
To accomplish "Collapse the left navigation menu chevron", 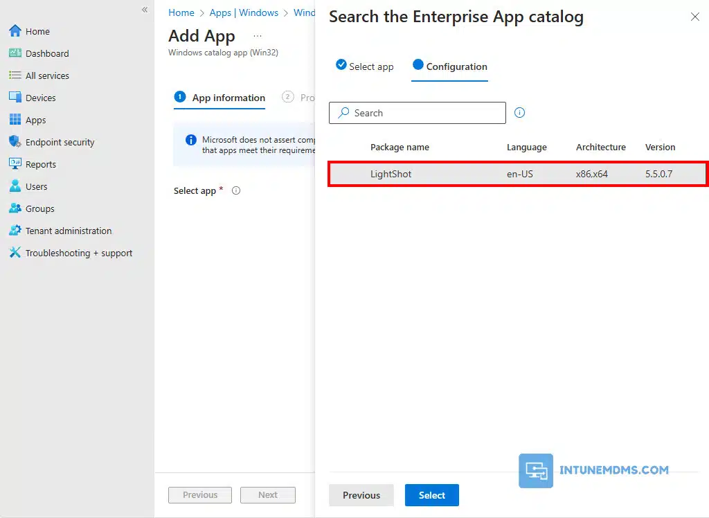I will click(x=145, y=10).
